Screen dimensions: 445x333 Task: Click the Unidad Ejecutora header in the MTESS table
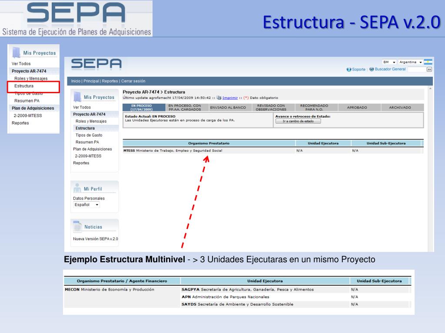click(x=323, y=143)
